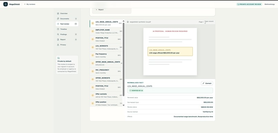Click the Findings magnifier icon in sidebar
Screen dimensions: 278x133
(x=58, y=34)
